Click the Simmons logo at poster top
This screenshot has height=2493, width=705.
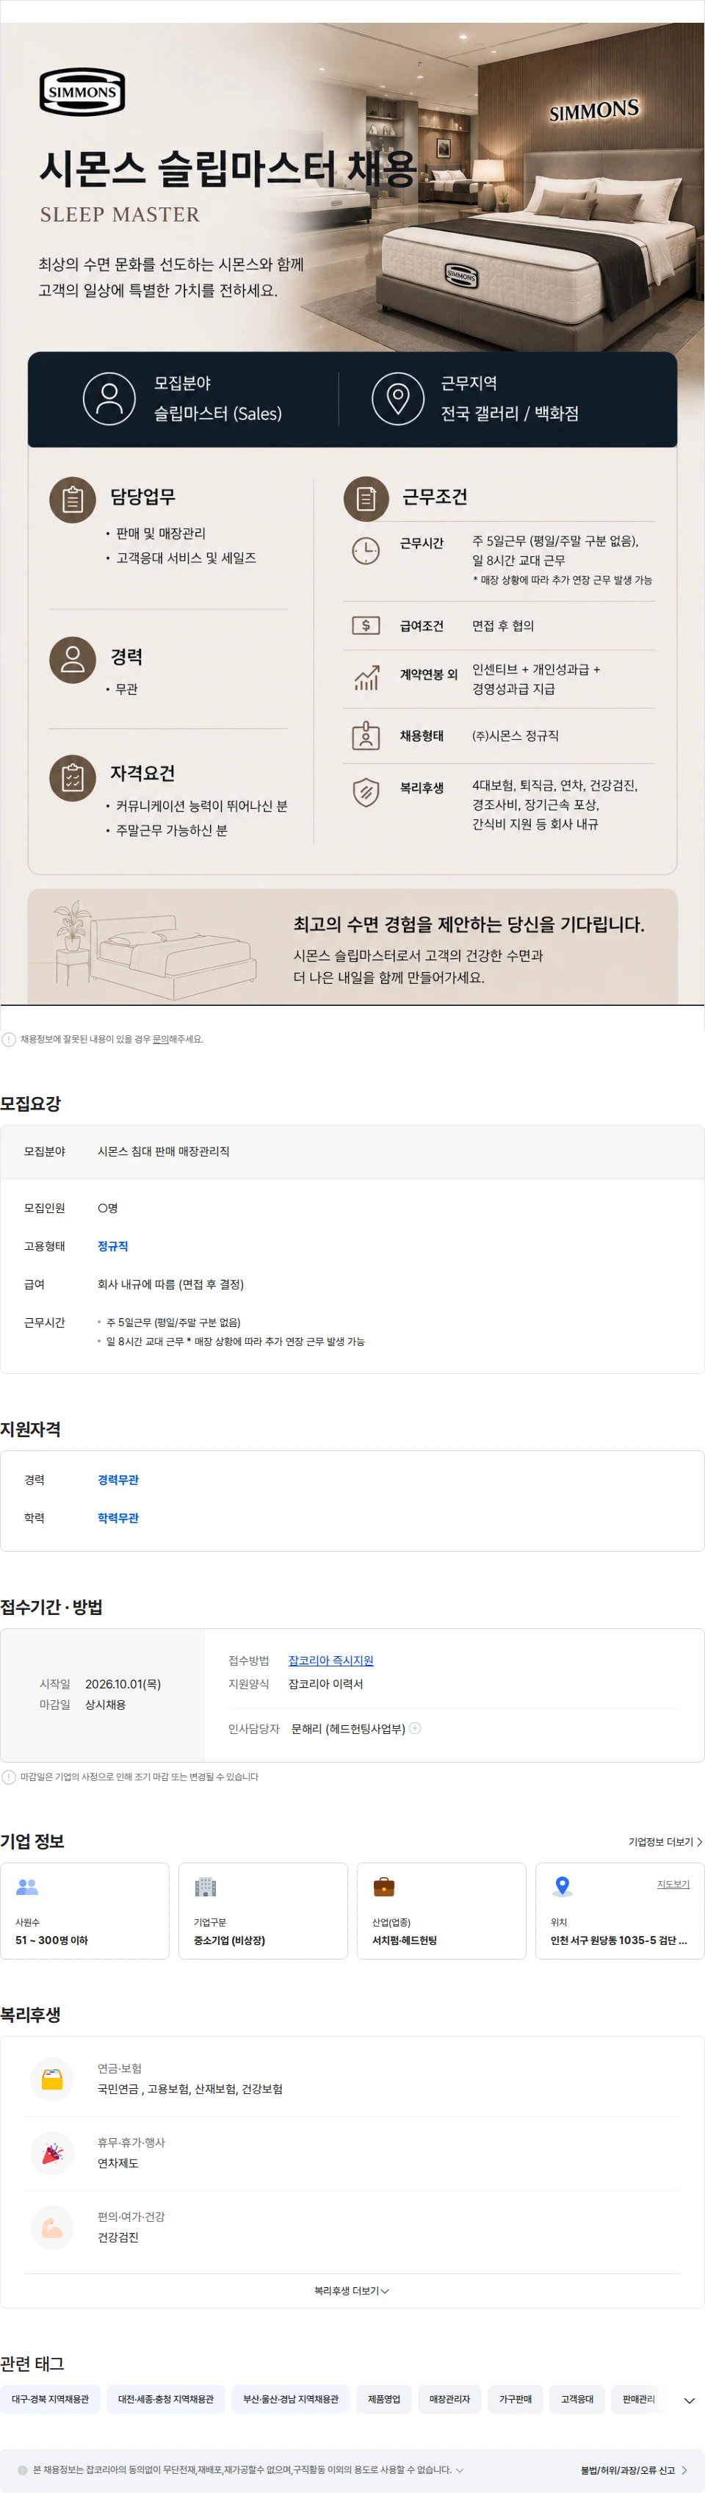(x=82, y=92)
